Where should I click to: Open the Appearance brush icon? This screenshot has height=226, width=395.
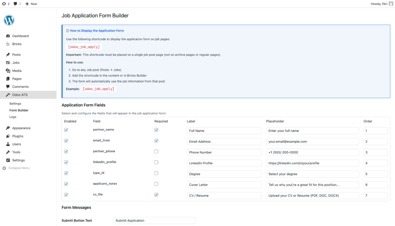click(8, 128)
